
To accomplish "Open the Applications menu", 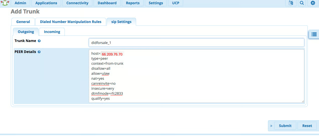I will click(46, 3).
